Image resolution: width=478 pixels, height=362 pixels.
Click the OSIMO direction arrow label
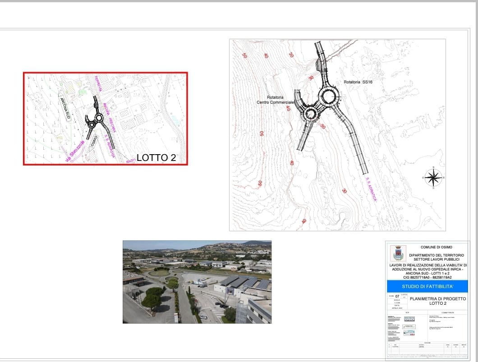coord(93,140)
